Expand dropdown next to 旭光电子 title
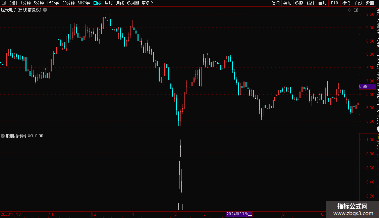379x218 pixels. click(x=45, y=10)
